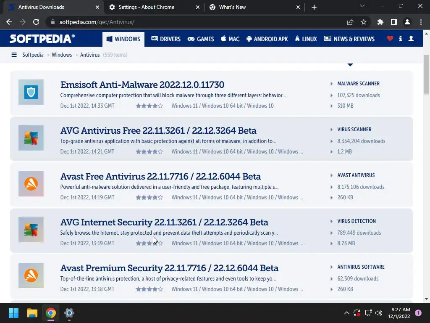The width and height of the screenshot is (430, 323).
Task: Reload the page with the refresh icon
Action: pos(36,22)
